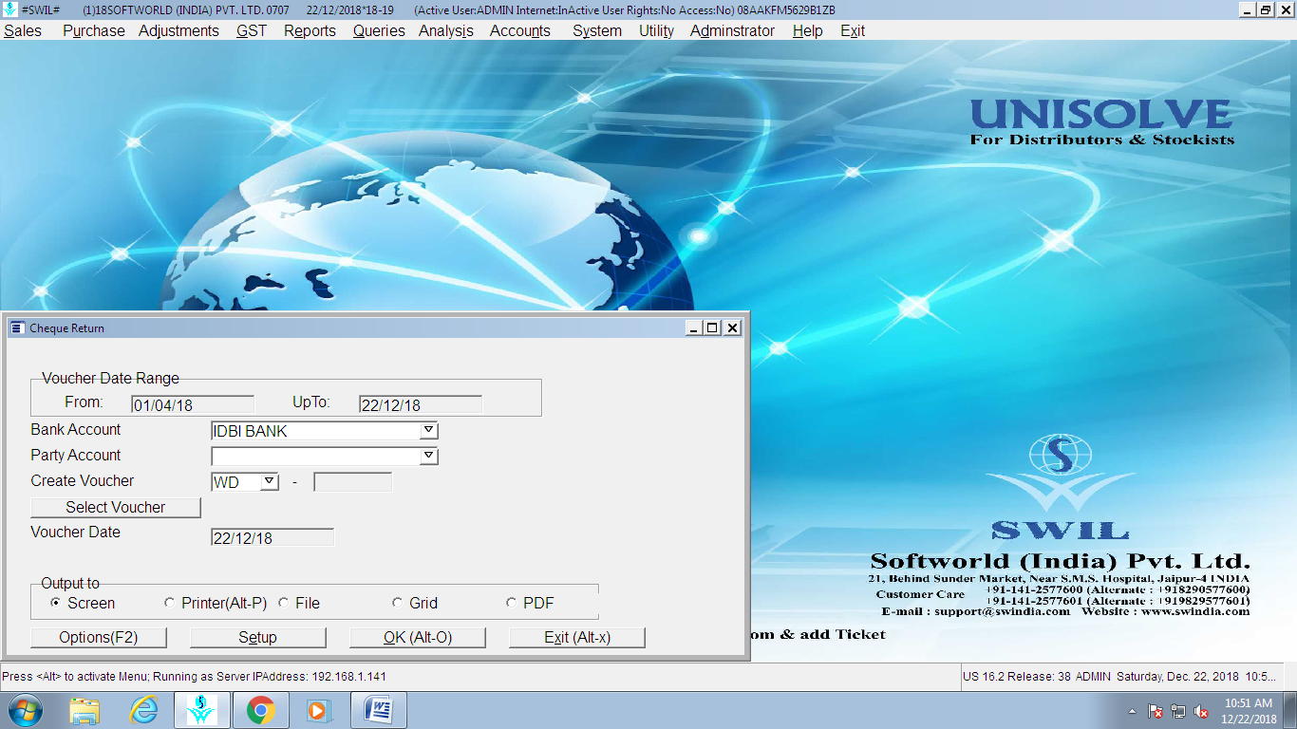Open the Queries menu
The width and height of the screenshot is (1297, 729).
click(379, 30)
